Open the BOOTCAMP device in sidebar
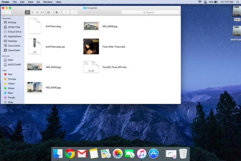The image size is (241, 161). click(x=14, y=64)
